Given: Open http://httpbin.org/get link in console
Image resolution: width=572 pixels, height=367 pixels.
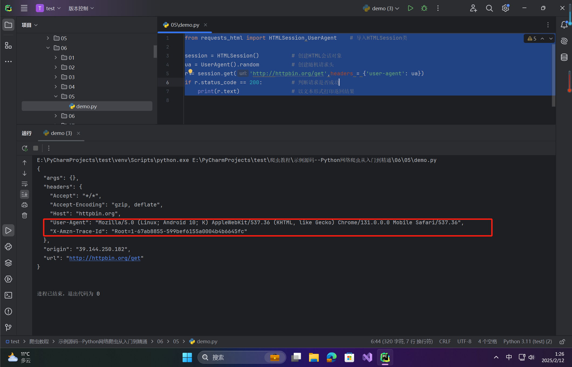Looking at the screenshot, I should point(105,258).
